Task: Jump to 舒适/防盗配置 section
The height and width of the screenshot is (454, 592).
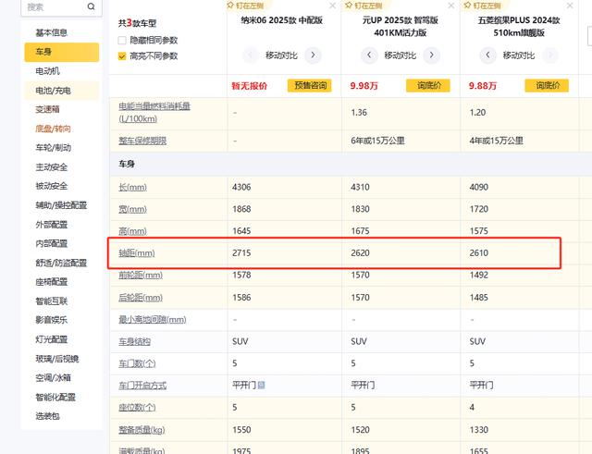Action: (x=61, y=263)
